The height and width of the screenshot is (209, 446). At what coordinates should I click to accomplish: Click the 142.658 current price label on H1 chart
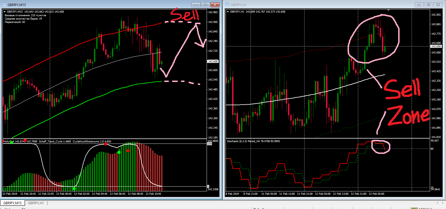[436, 46]
